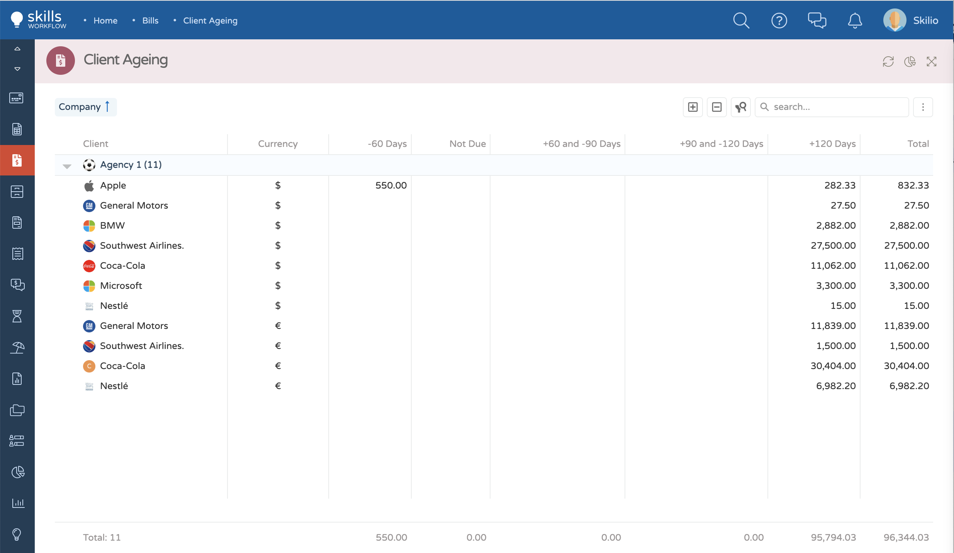The width and height of the screenshot is (954, 553).
Task: Collapse the Agency 1 group
Action: click(x=67, y=166)
